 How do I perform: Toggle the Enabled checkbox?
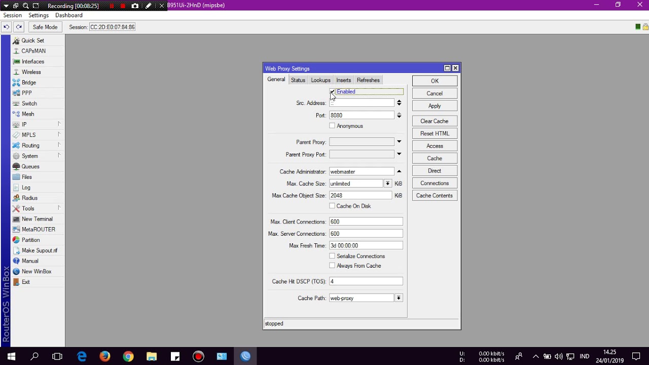coord(332,92)
